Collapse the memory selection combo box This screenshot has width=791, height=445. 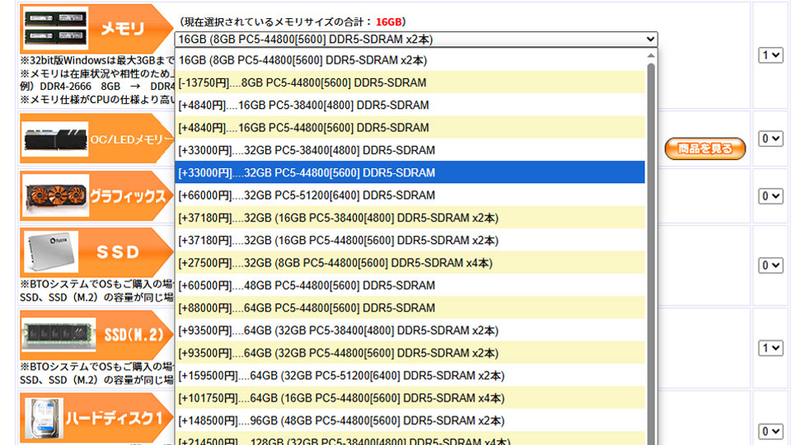pos(416,39)
